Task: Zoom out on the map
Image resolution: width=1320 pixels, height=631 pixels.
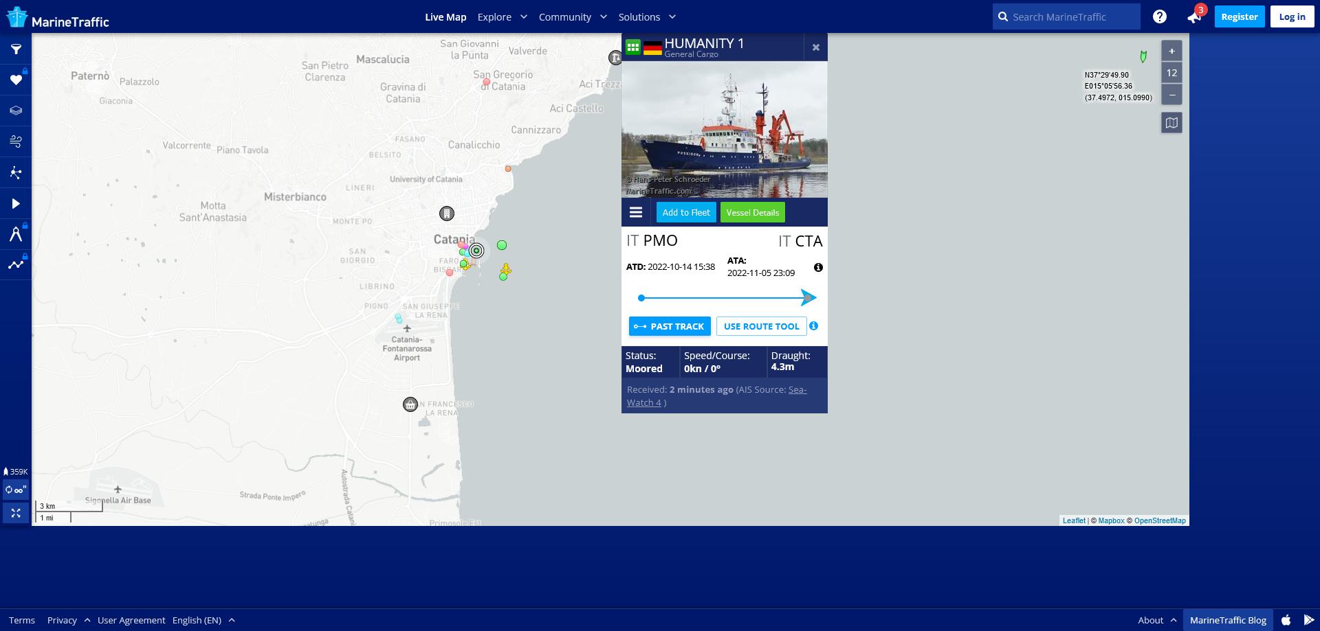Action: pos(1172,94)
